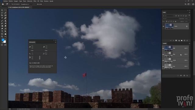Toggle lock image pixels brush icon
This screenshot has width=195, height=110.
click(169, 21)
